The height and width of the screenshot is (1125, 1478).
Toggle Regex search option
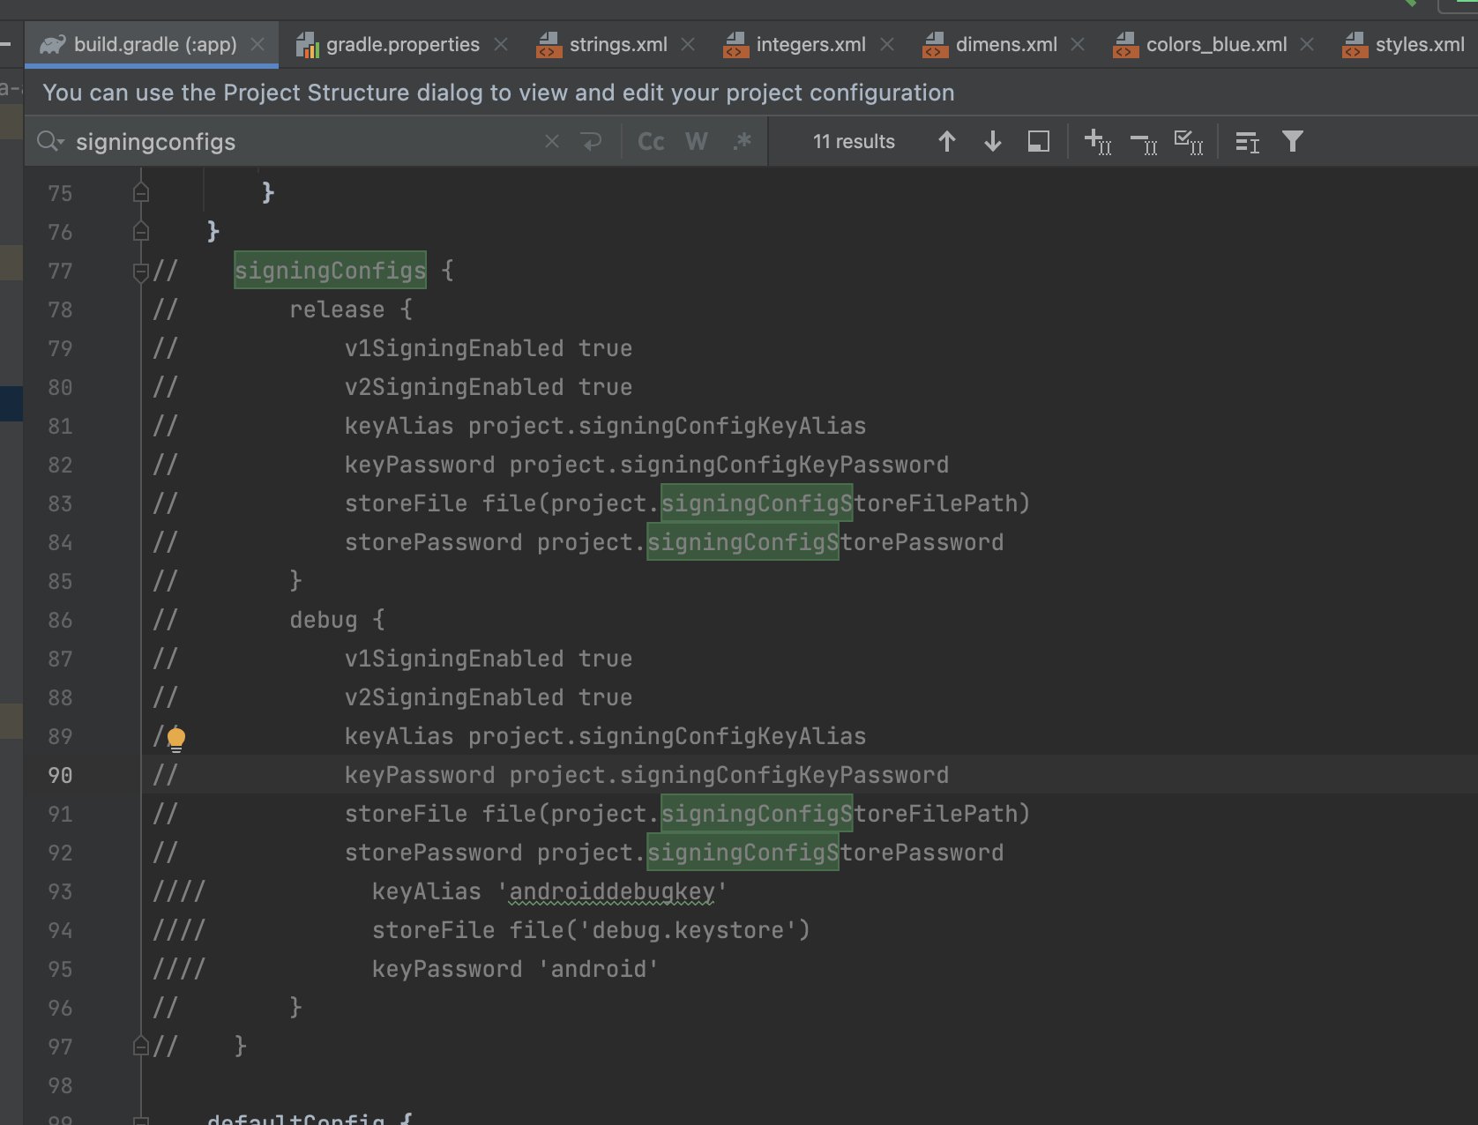742,142
